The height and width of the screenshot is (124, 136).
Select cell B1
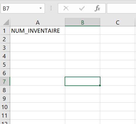[x=82, y=30]
